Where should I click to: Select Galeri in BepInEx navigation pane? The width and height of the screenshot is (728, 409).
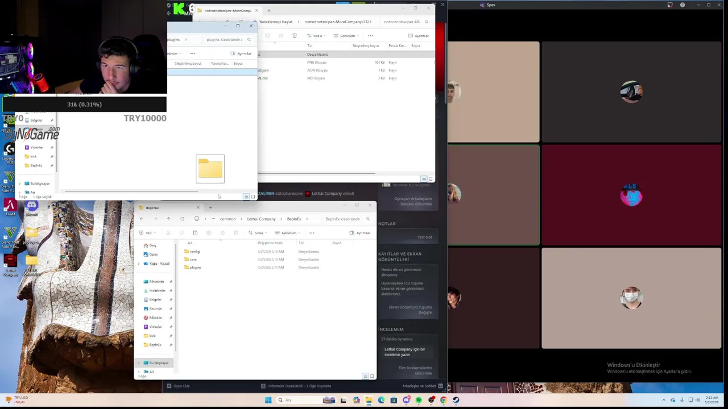[151, 254]
